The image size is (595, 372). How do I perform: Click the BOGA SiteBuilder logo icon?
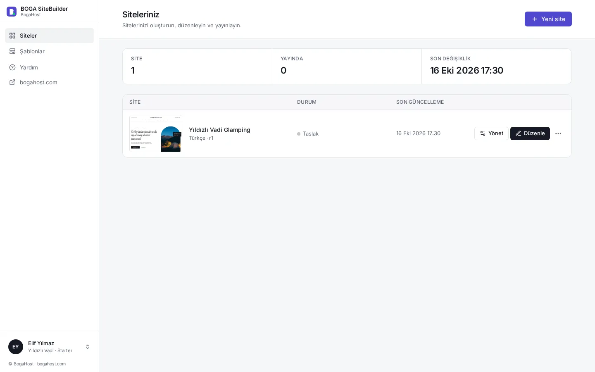pos(12,12)
